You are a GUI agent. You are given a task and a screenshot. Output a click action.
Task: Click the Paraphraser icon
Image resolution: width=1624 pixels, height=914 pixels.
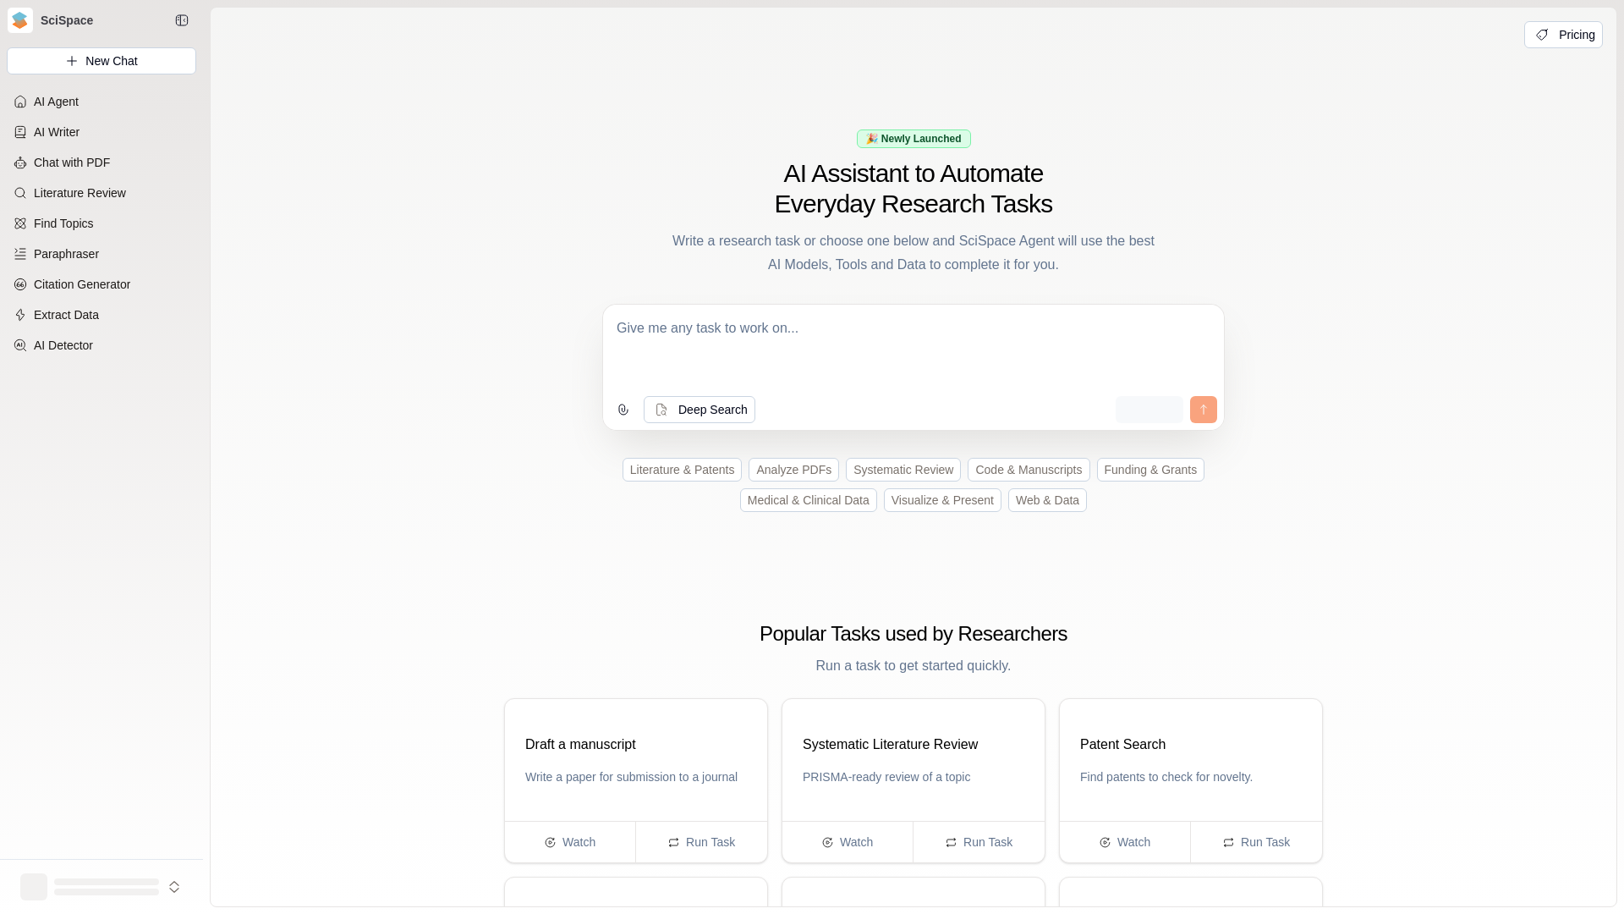pyautogui.click(x=20, y=254)
